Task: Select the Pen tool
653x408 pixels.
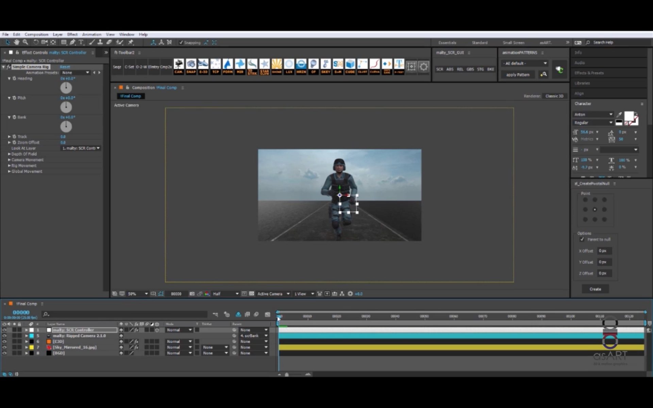Action: coord(72,42)
